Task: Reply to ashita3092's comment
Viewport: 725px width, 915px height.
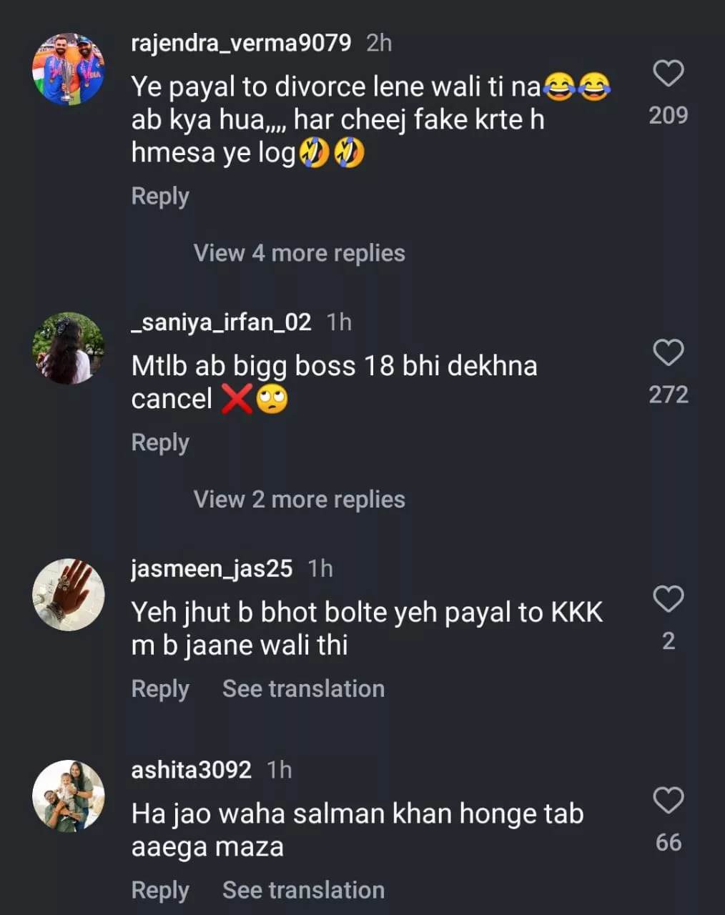Action: [160, 891]
